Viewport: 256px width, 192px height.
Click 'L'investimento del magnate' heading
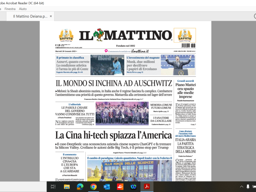coord(143,58)
